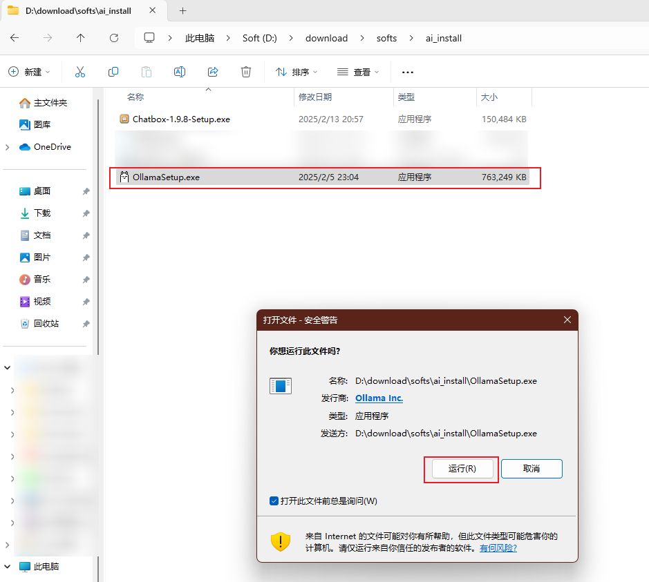
Task: Open the 查看 view dropdown
Action: pyautogui.click(x=358, y=72)
